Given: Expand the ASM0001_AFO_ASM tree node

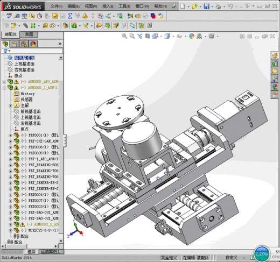Looking at the screenshot, I should [x=4, y=82].
